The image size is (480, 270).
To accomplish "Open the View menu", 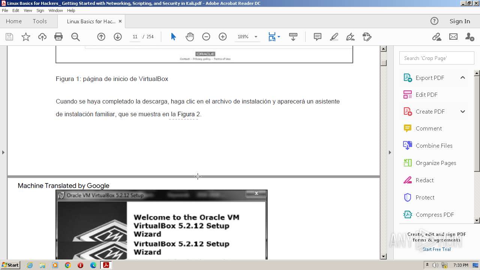I will pyautogui.click(x=28, y=10).
